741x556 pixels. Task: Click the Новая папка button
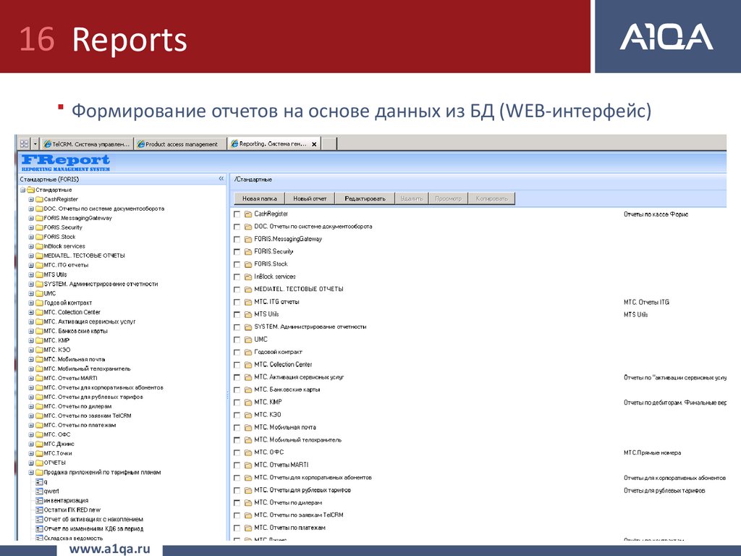[x=259, y=198]
